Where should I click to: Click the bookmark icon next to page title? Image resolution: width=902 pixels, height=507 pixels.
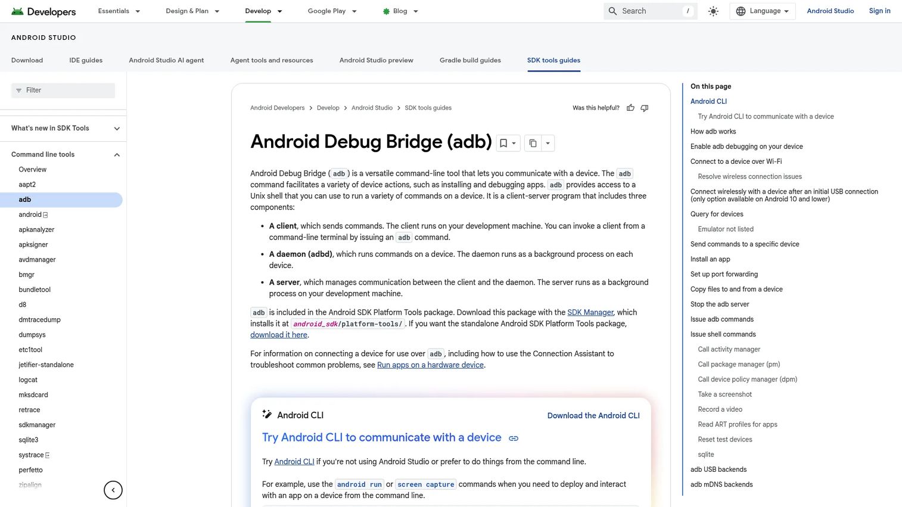(x=503, y=143)
